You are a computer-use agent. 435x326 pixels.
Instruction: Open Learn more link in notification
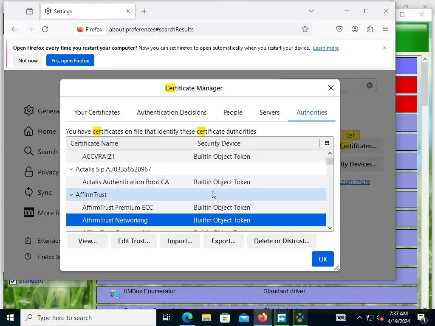[x=326, y=48]
